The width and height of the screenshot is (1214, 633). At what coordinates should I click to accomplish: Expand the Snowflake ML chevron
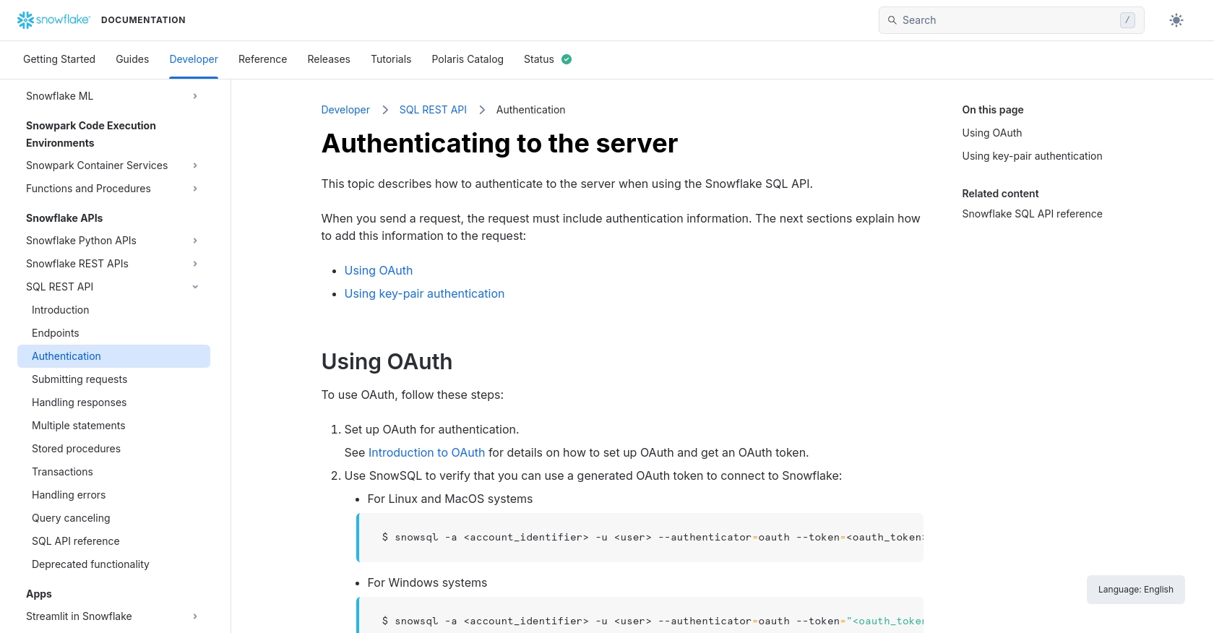[195, 96]
